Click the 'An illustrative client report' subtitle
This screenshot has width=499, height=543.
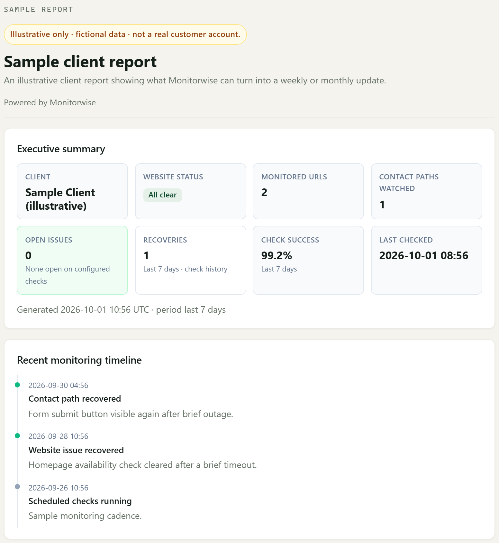click(195, 80)
